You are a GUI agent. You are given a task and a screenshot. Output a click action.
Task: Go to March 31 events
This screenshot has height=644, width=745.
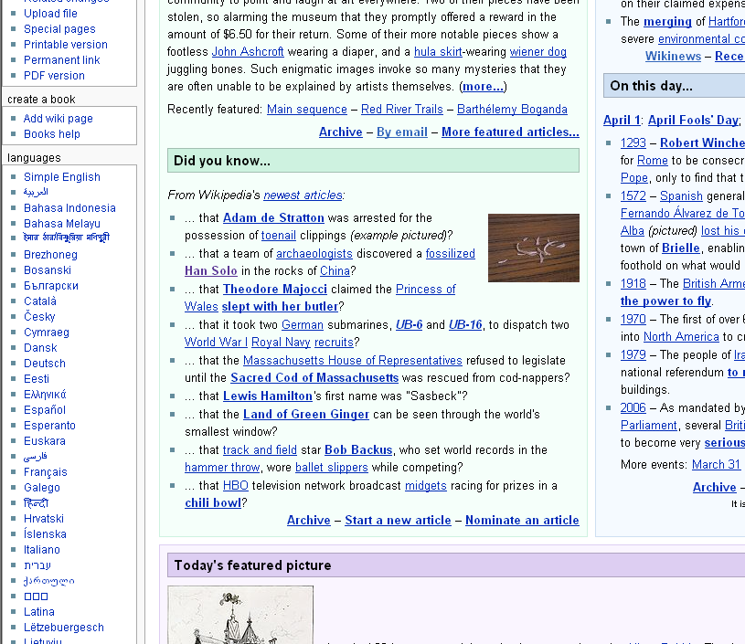(x=717, y=464)
